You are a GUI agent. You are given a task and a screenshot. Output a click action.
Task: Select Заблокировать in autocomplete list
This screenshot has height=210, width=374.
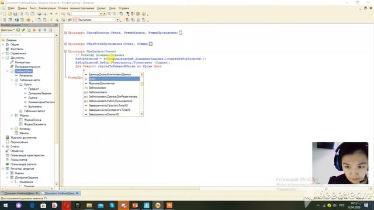98,92
